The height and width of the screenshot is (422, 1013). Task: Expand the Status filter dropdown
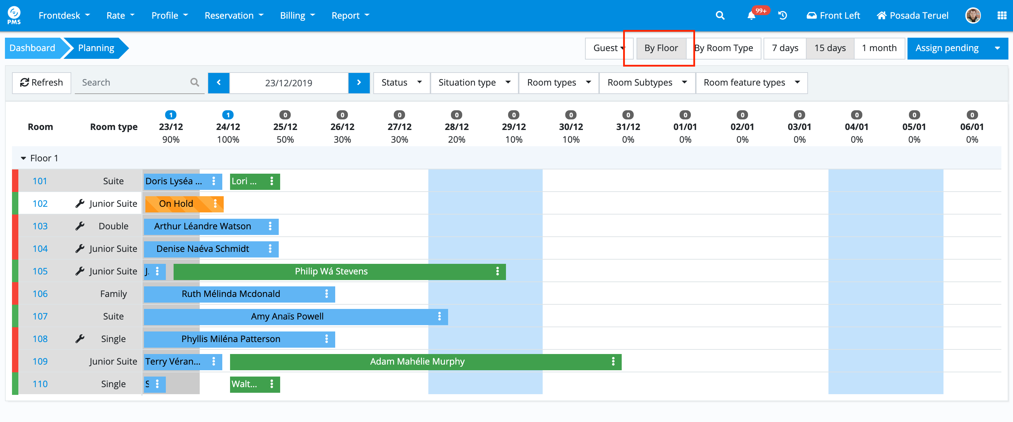(x=401, y=82)
